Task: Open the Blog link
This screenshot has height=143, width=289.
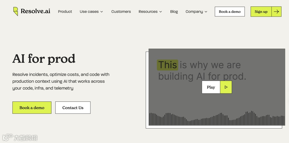Action: [x=174, y=12]
